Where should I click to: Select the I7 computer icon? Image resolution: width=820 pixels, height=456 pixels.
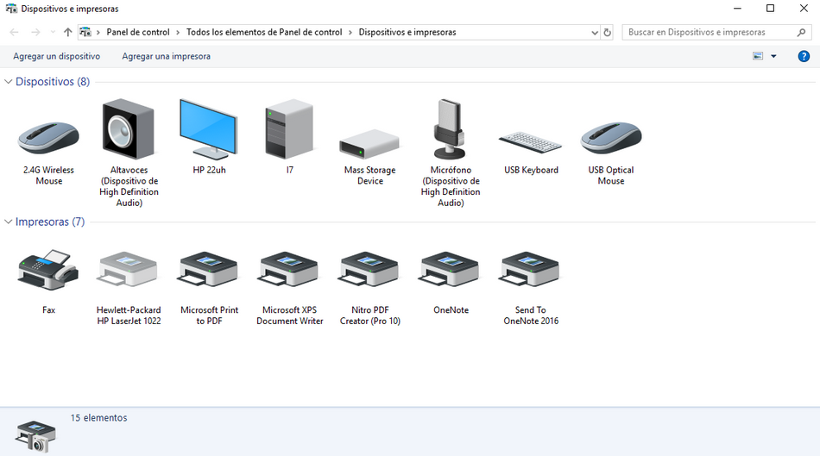pyautogui.click(x=289, y=131)
